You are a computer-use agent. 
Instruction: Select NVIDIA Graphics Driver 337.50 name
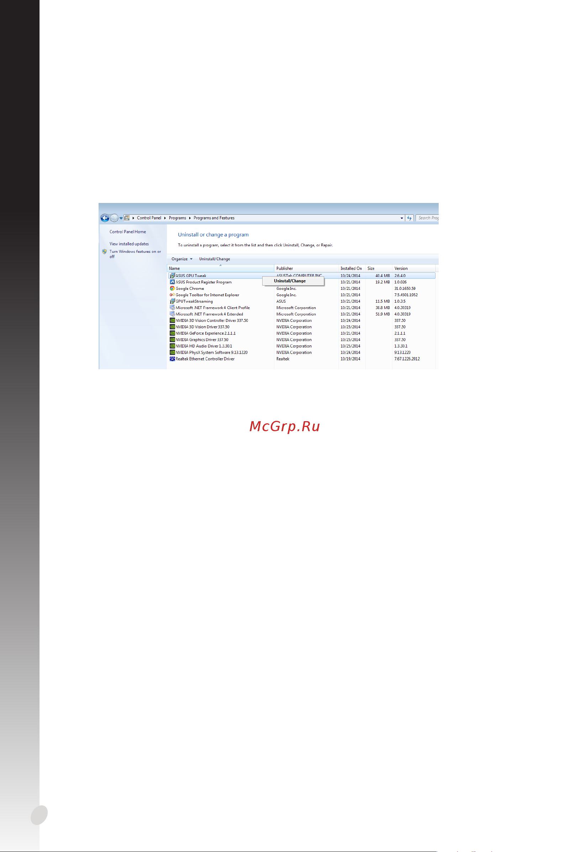[202, 340]
